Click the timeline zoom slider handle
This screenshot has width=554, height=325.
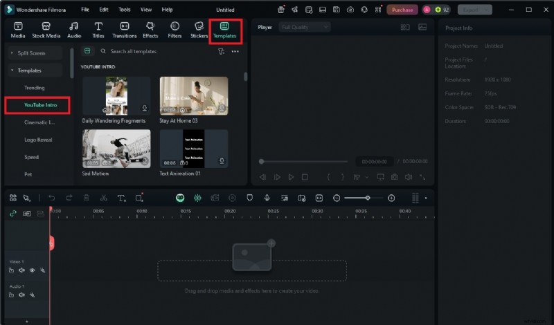tap(367, 198)
